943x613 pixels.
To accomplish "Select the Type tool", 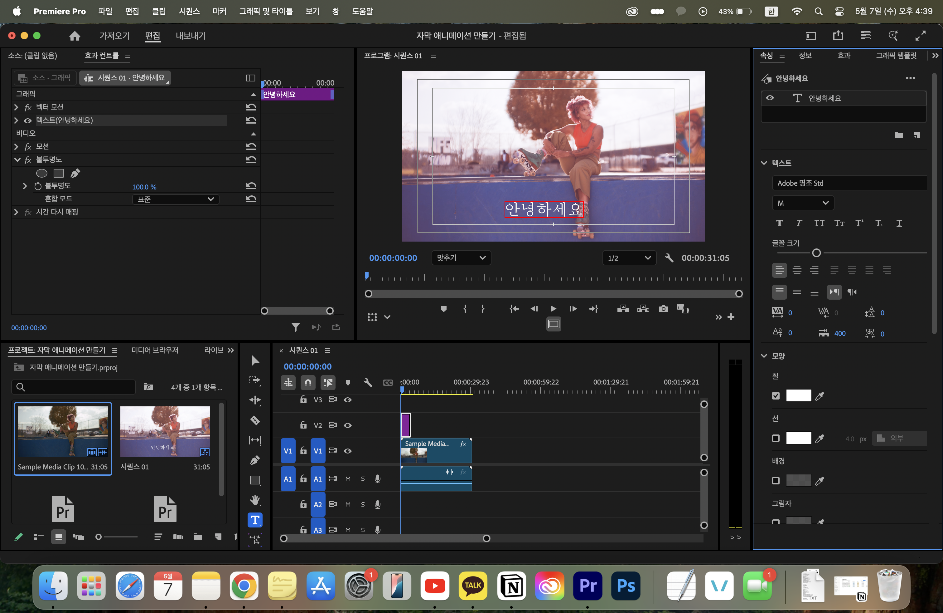I will pyautogui.click(x=255, y=520).
